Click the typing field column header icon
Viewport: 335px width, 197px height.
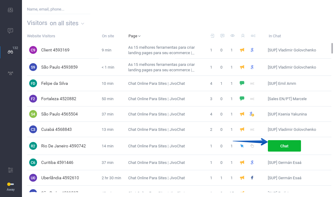click(253, 36)
